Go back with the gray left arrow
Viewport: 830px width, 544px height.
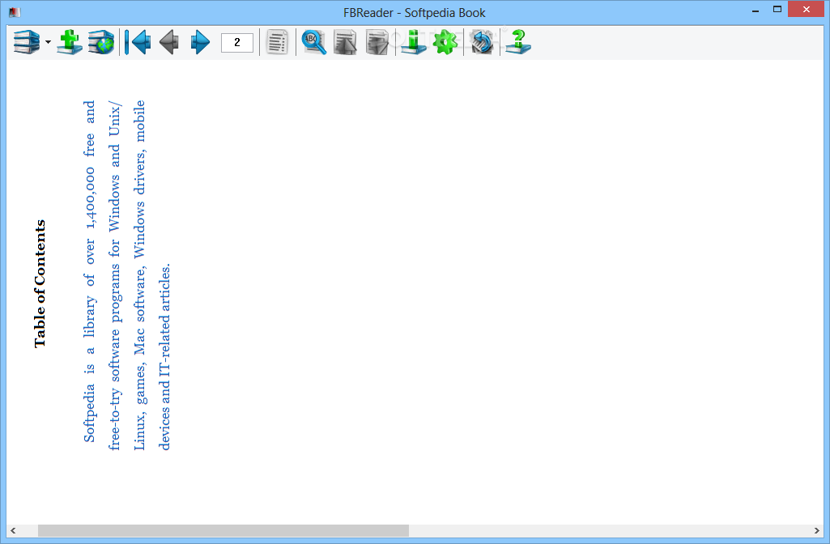coord(169,42)
